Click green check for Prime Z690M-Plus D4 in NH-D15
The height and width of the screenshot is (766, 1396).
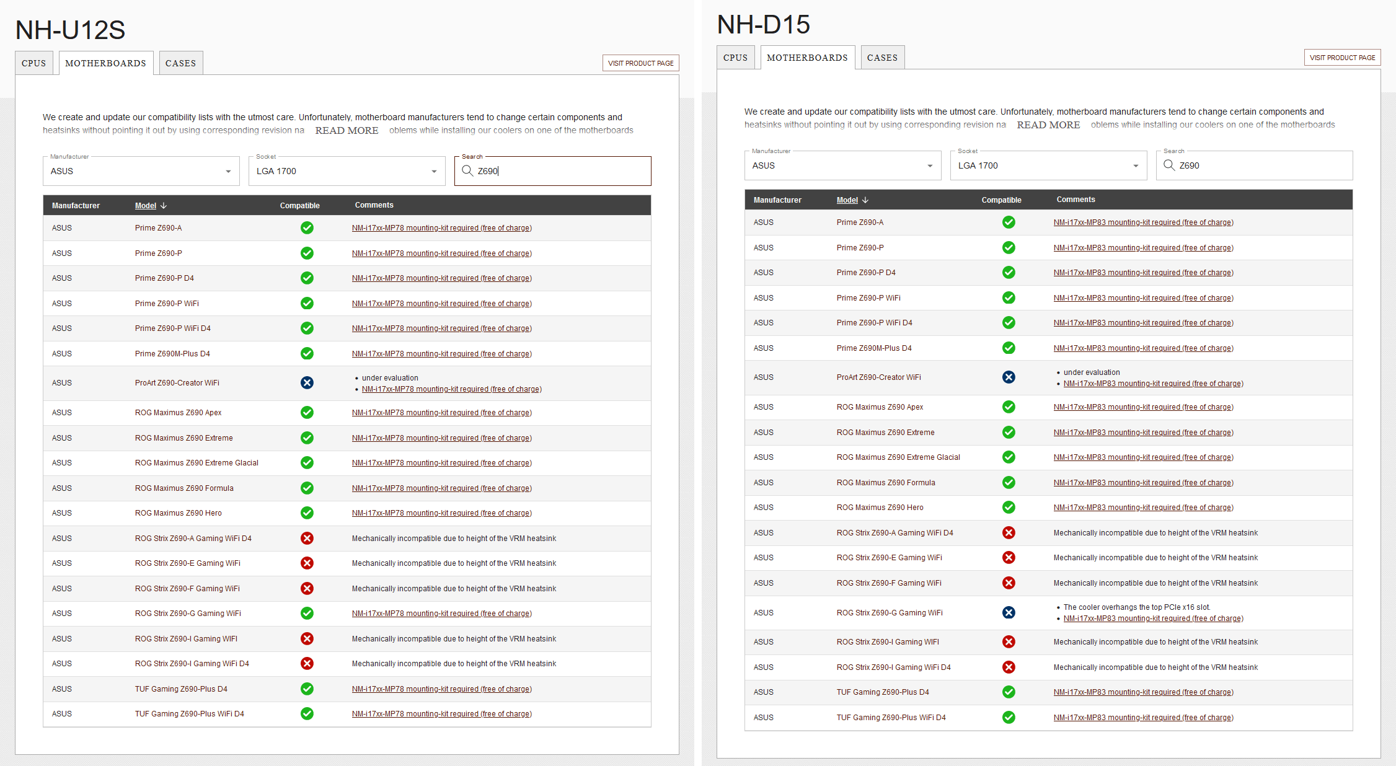coord(1009,348)
